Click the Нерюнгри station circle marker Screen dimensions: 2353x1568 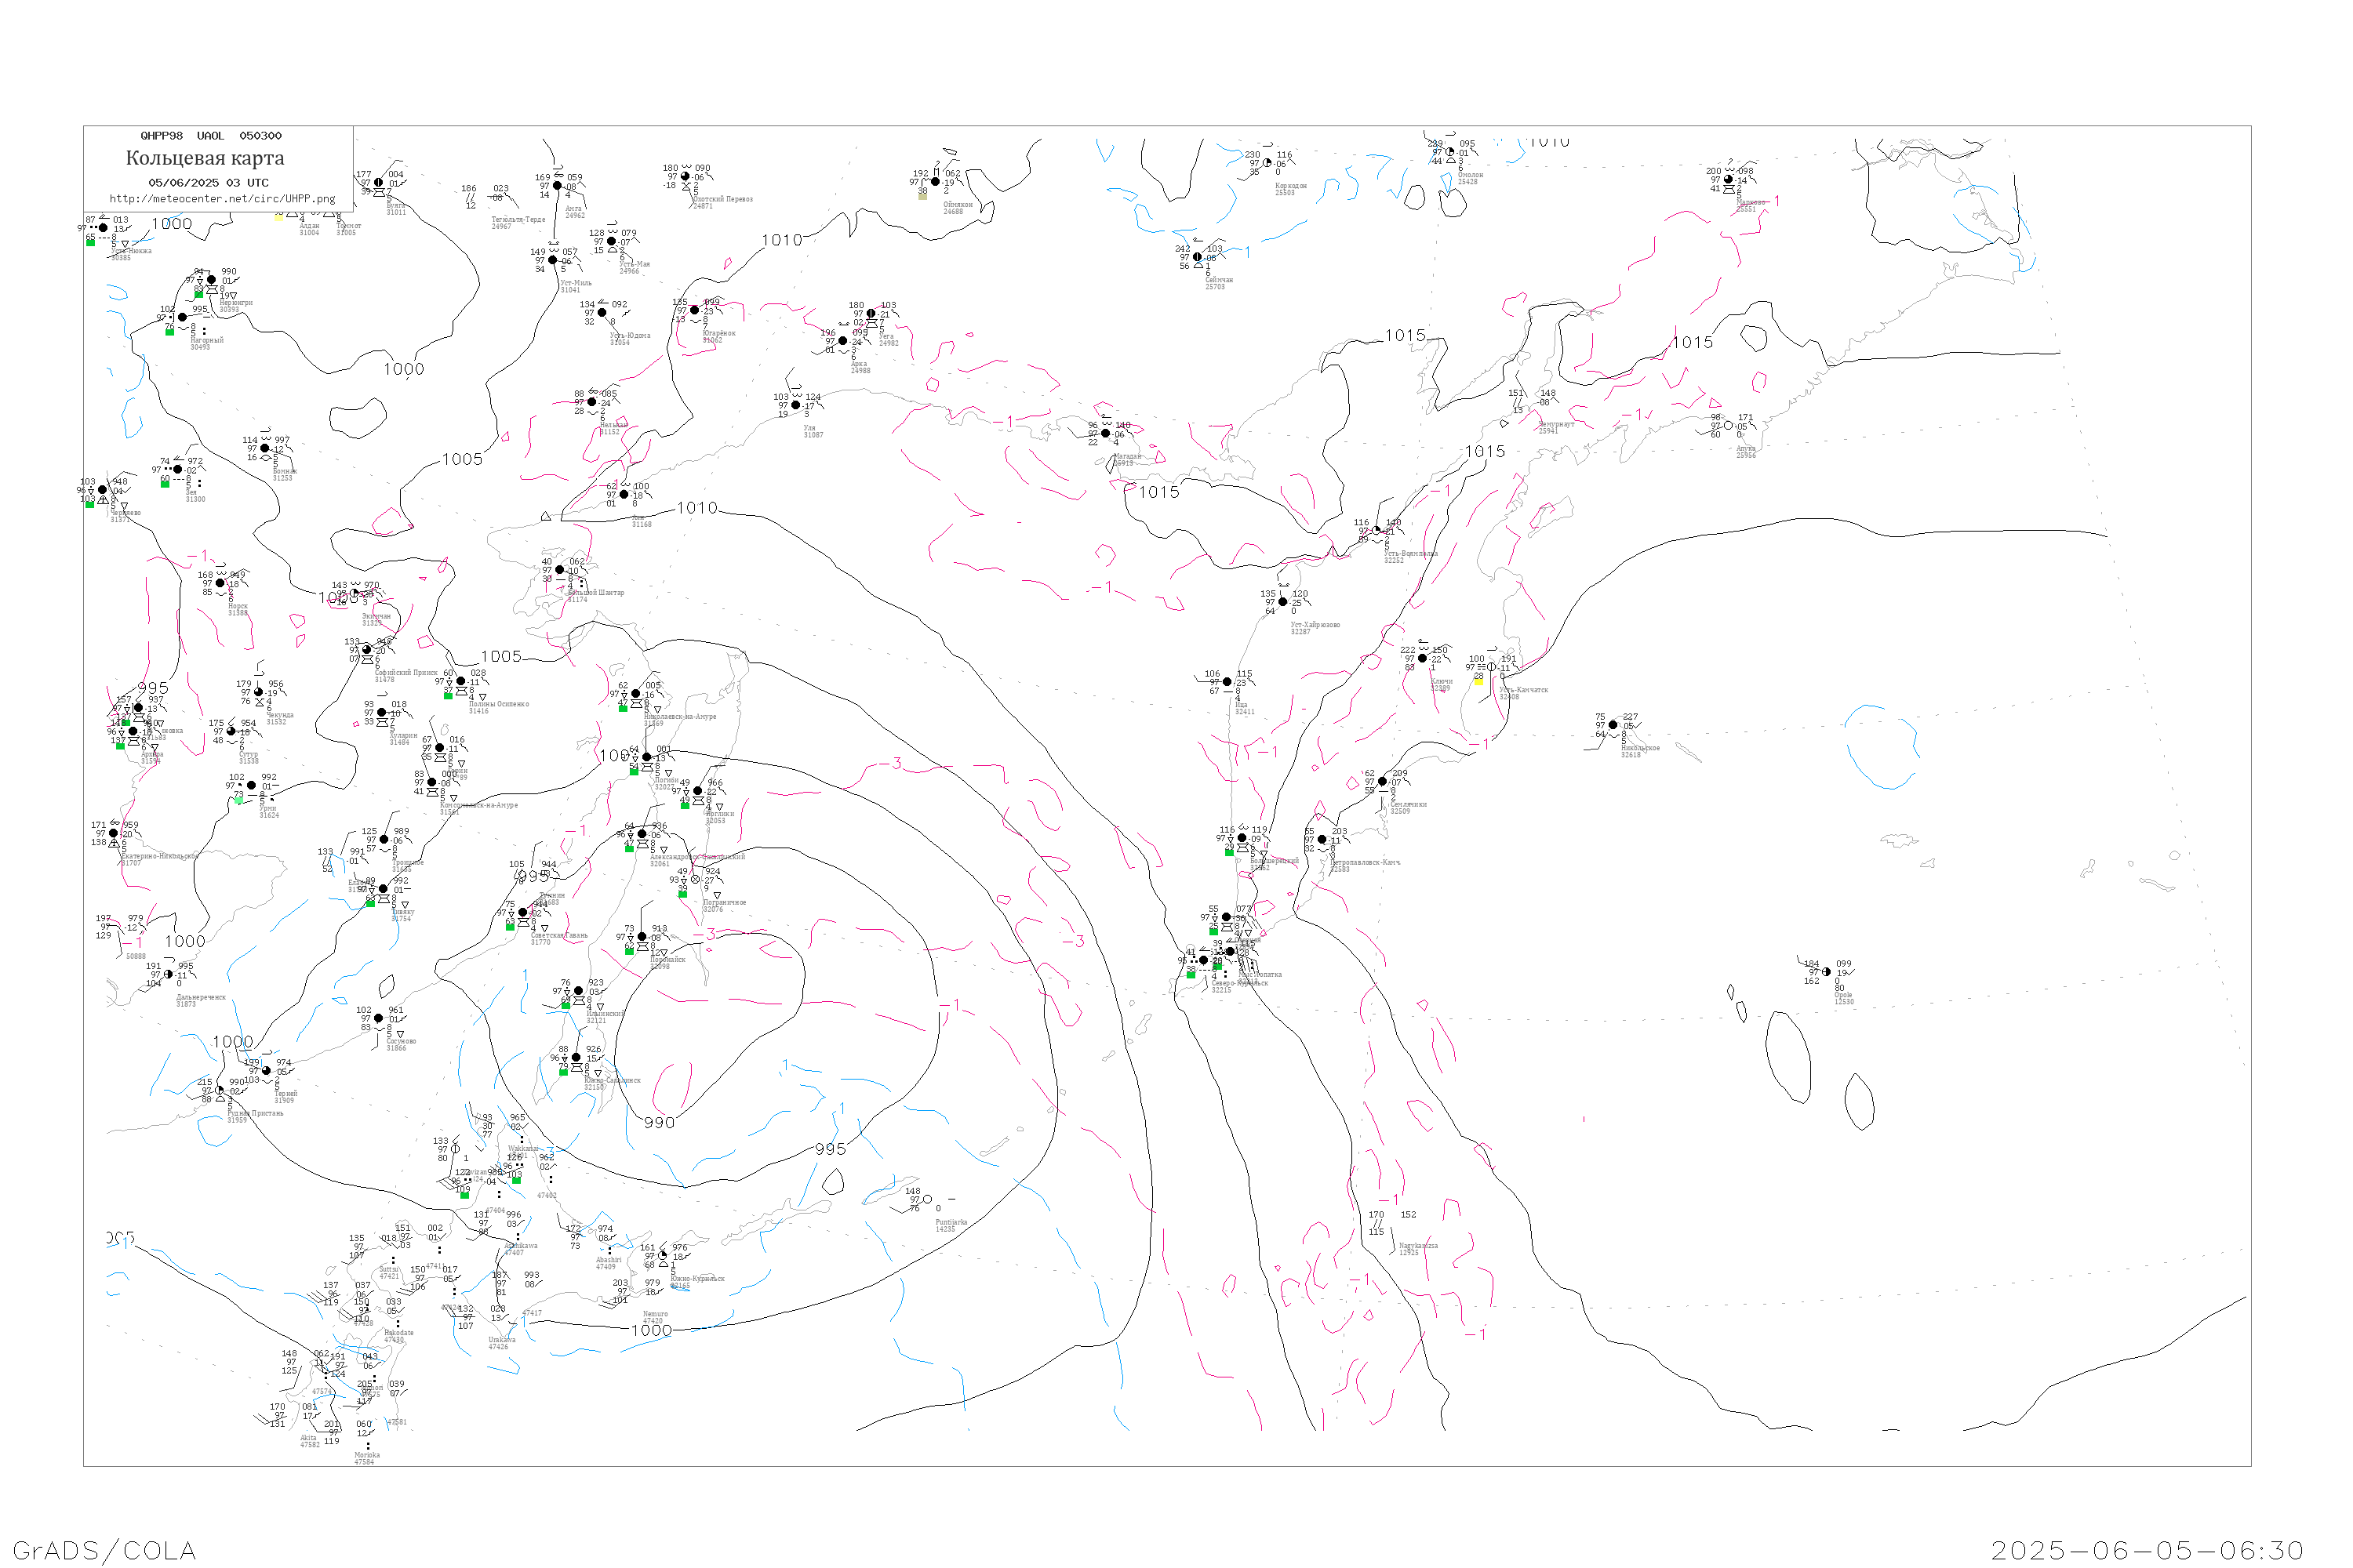click(211, 280)
